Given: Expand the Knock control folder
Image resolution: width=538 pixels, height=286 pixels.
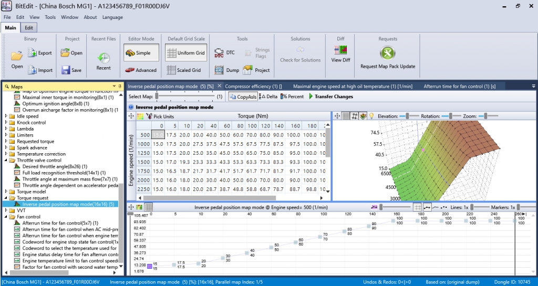Looking at the screenshot, I should point(6,123).
